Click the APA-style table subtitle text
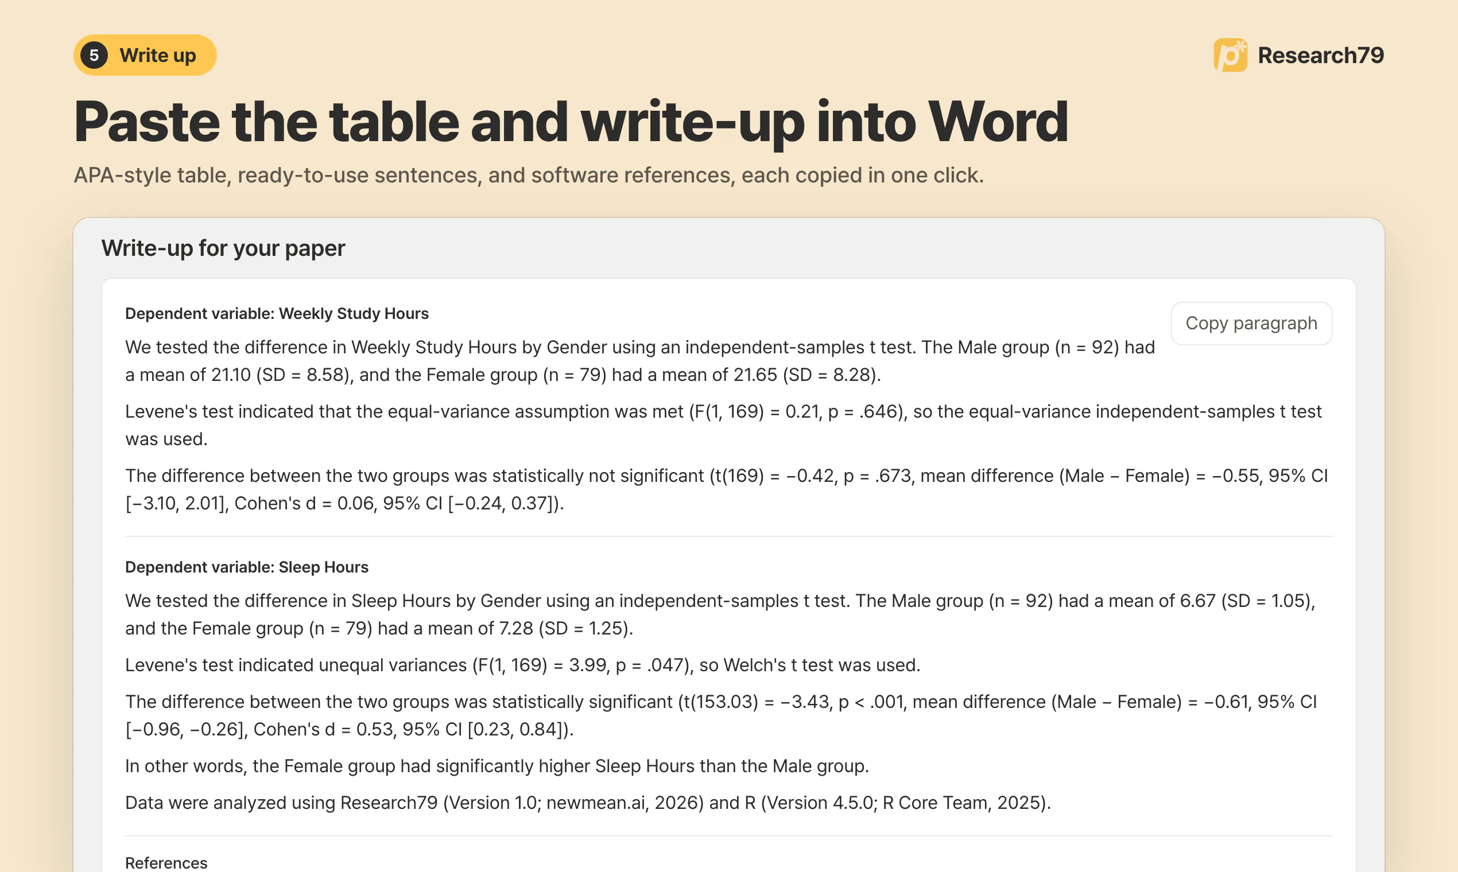 coord(529,175)
